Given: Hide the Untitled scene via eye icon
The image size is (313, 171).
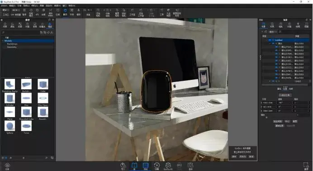Looking at the screenshot, I should (x=270, y=40).
